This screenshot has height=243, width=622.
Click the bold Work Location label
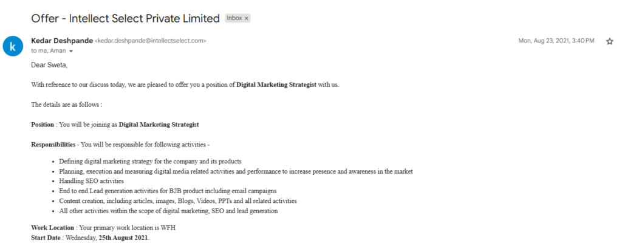[52, 228]
